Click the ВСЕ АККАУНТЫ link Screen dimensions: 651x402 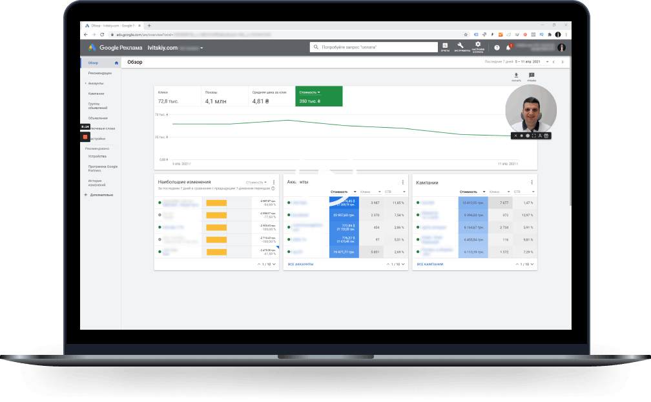[300, 264]
